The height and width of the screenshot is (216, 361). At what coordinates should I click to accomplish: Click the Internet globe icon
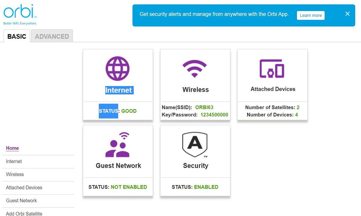[x=117, y=68]
